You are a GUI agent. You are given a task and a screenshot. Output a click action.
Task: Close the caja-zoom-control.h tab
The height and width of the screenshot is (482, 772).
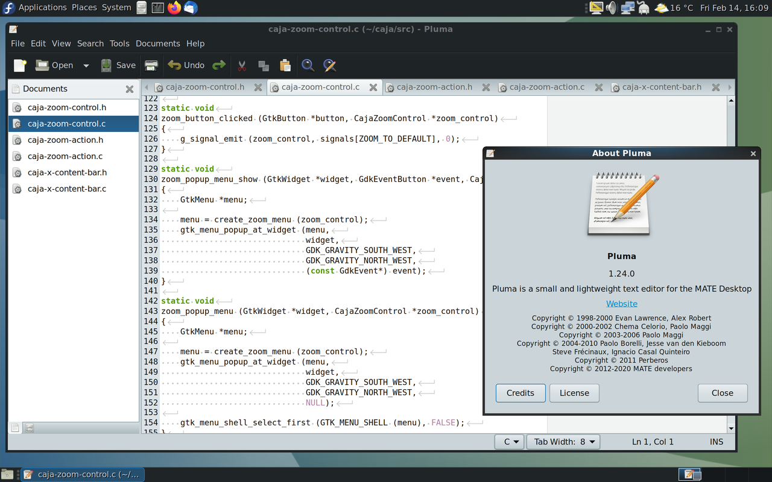click(258, 87)
